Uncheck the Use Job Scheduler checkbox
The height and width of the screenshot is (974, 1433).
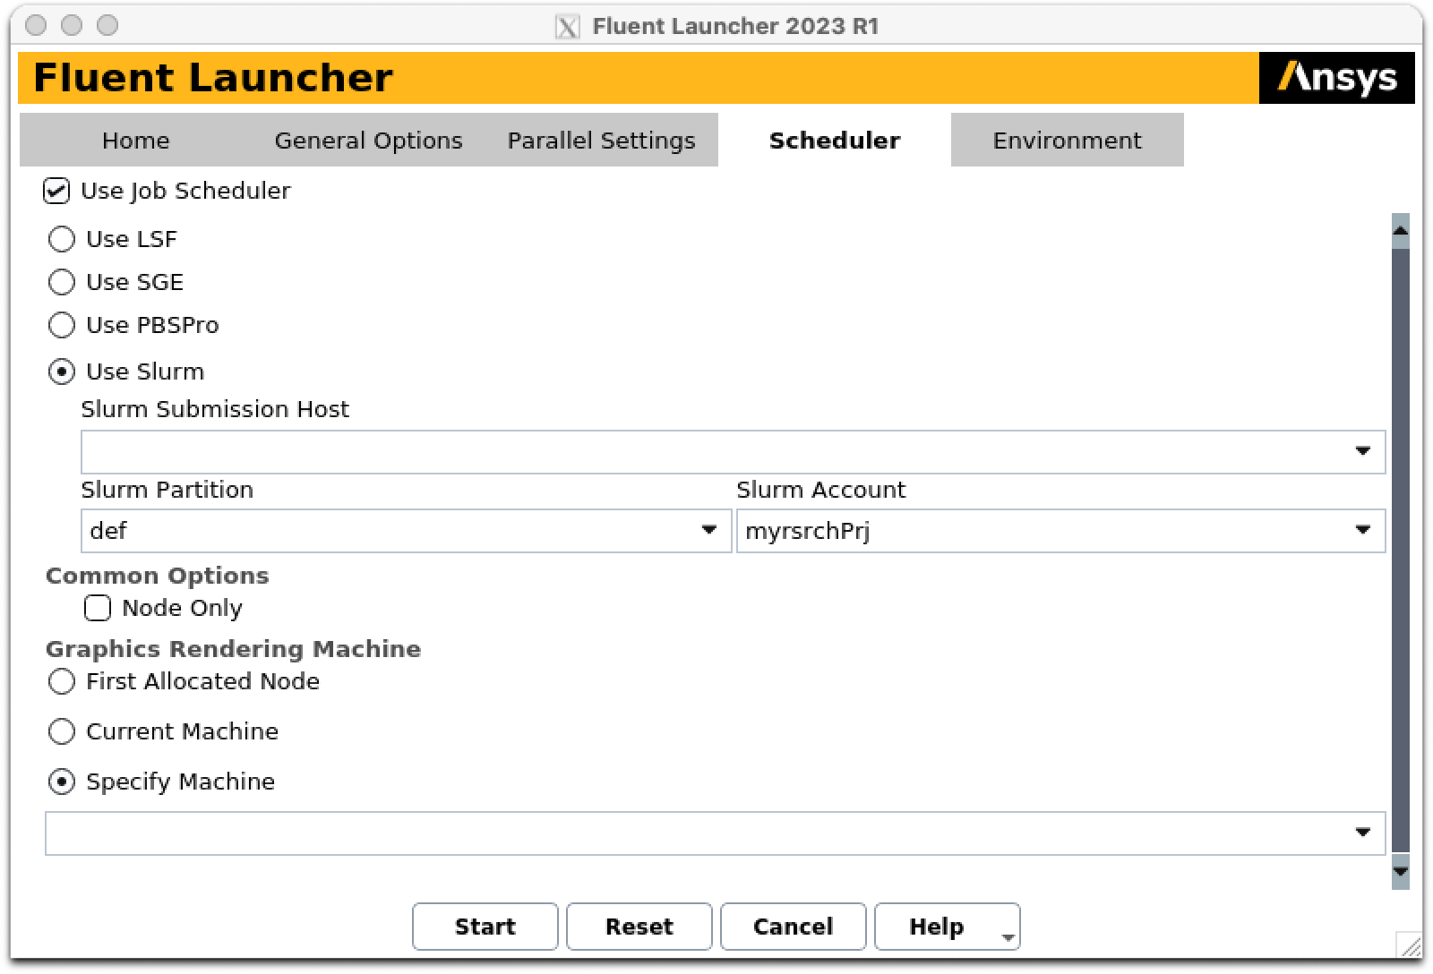[x=56, y=191]
